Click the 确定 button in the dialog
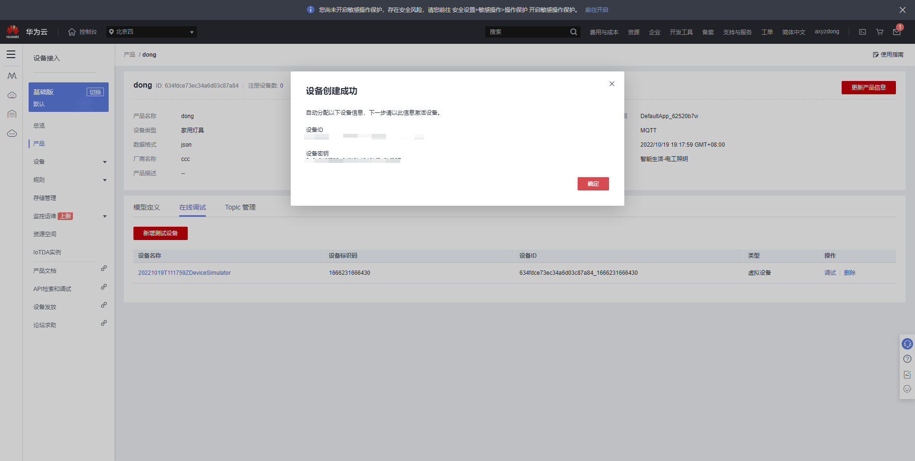Viewport: 915px width, 461px height. click(593, 184)
